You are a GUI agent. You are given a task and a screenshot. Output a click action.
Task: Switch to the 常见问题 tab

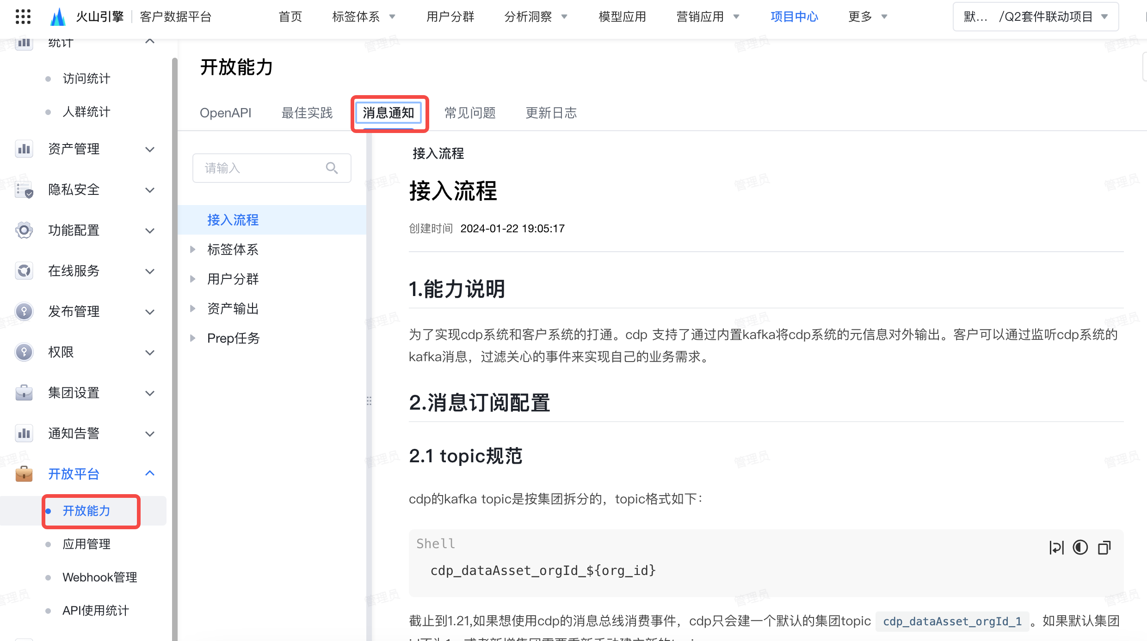(x=470, y=113)
